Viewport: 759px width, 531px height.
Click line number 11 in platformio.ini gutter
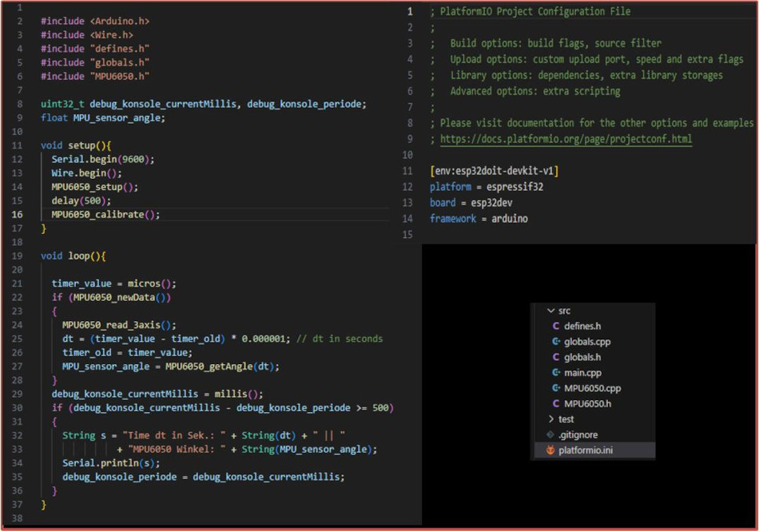coord(407,171)
